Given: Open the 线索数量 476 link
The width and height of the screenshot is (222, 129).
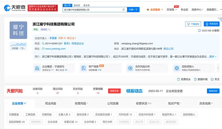Looking at the screenshot, I should point(95,70).
